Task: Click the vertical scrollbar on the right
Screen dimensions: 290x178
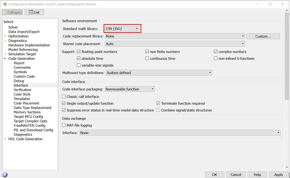Action: point(287,87)
